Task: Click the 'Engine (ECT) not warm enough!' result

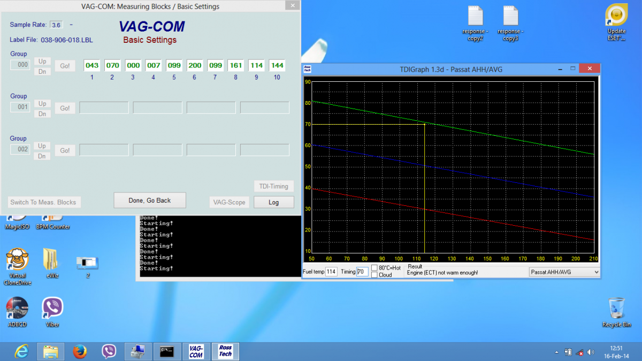Action: tap(442, 273)
